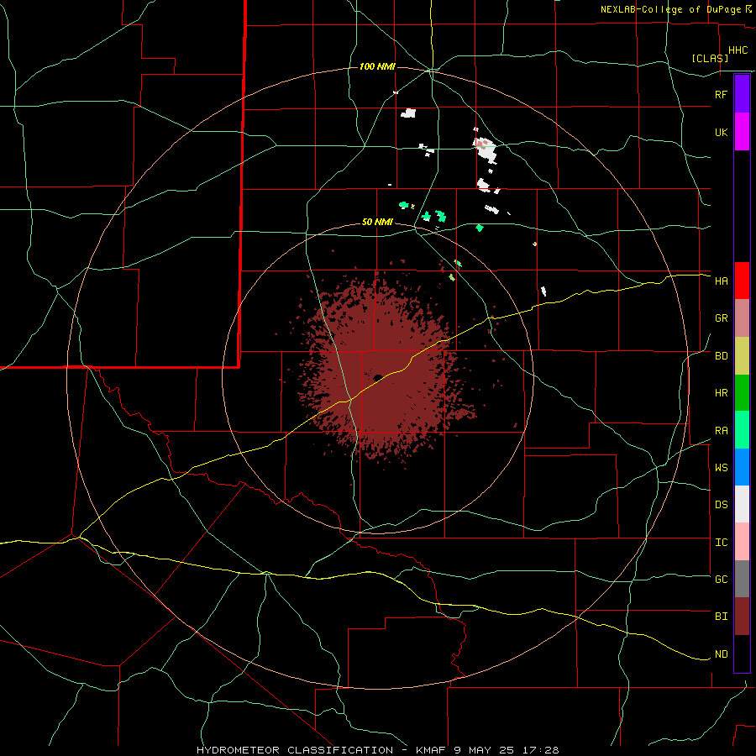The height and width of the screenshot is (756, 756).
Task: Click the GR legend label
Action: 721,318
